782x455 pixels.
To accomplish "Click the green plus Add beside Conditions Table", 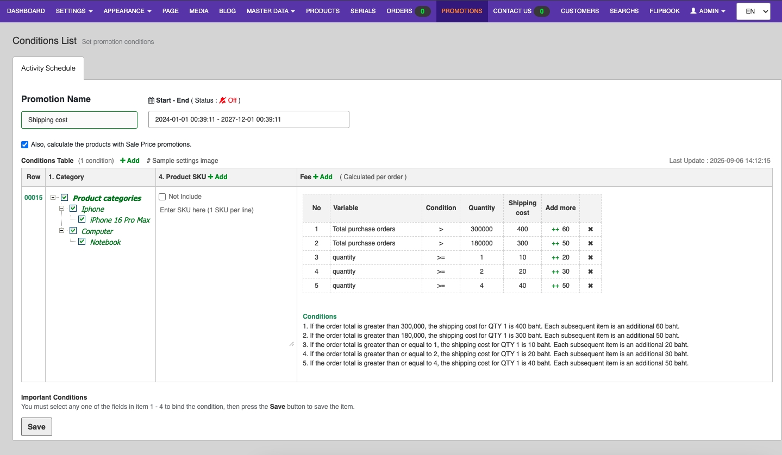I will tap(130, 161).
